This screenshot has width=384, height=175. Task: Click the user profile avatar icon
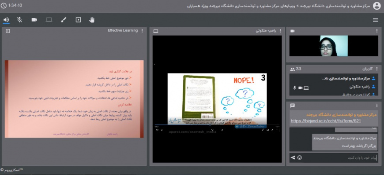[x=376, y=6]
